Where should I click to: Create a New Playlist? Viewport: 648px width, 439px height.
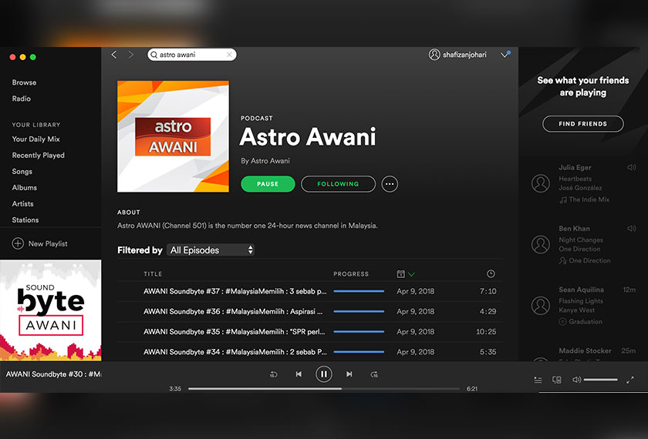point(39,243)
